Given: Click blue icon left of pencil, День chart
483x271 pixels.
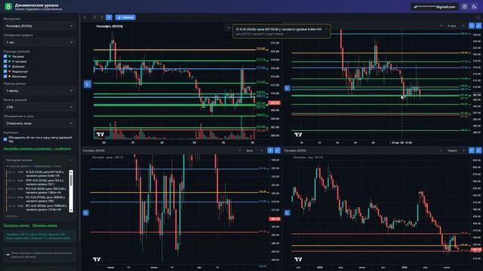Looking at the screenshot, I should pyautogui.click(x=270, y=151).
